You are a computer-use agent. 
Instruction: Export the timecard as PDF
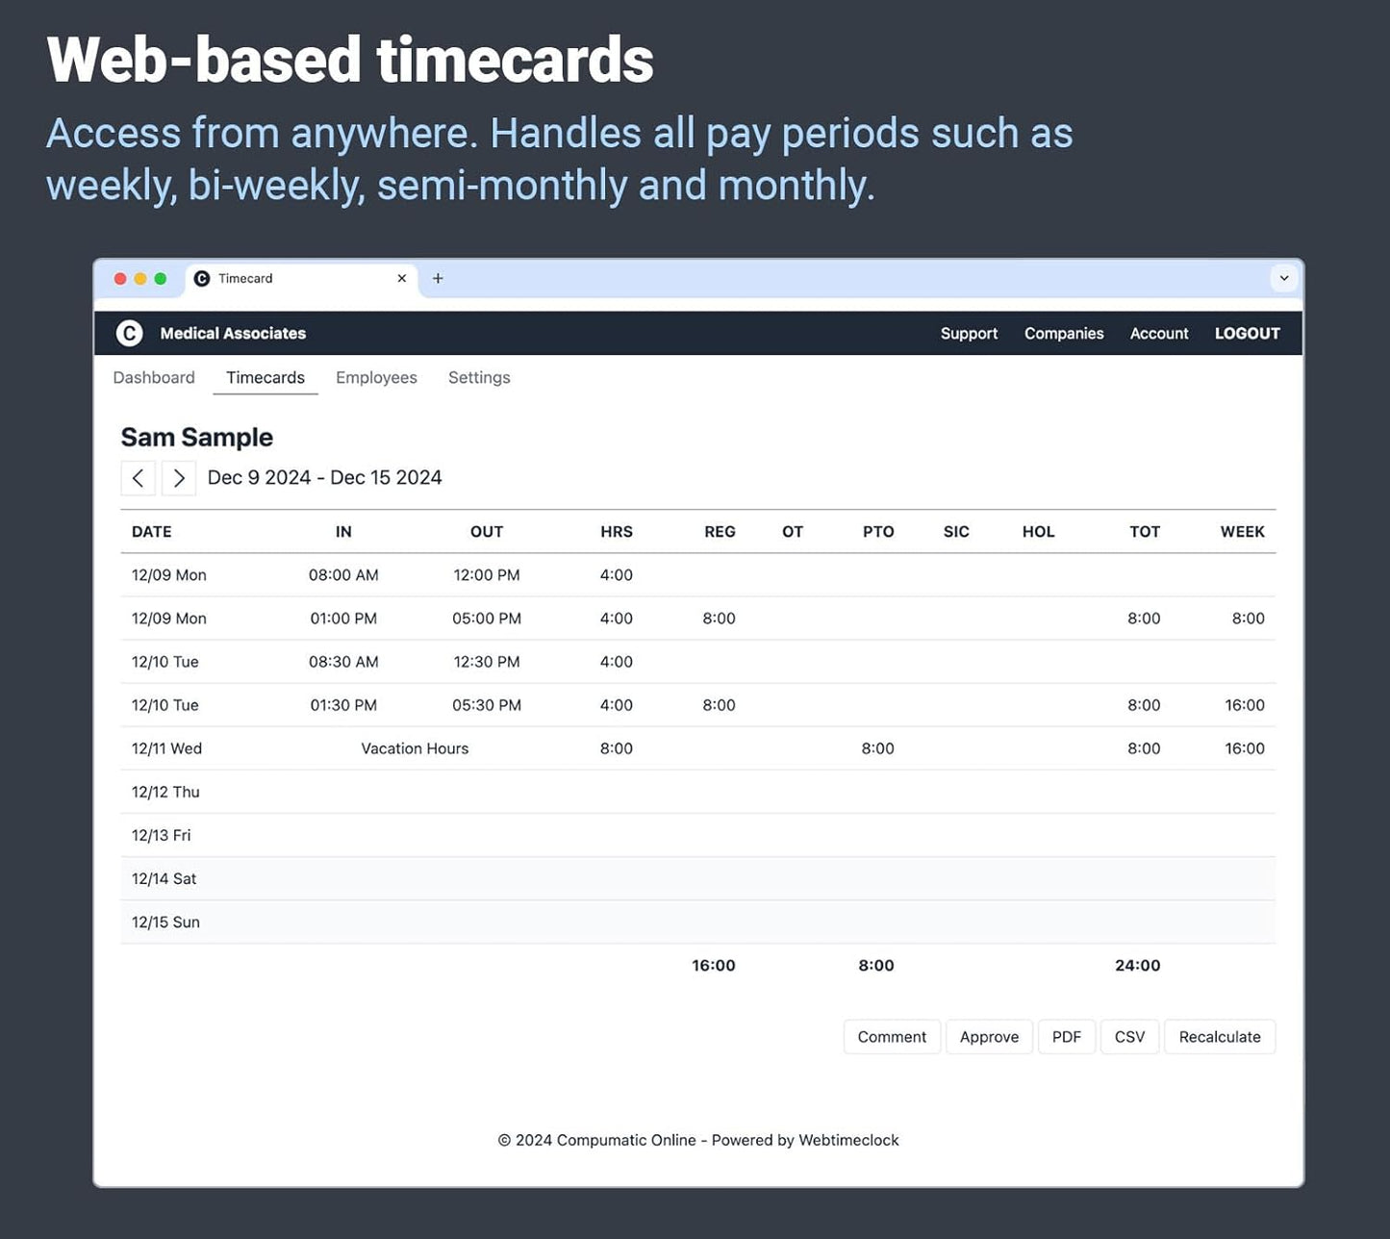click(1066, 1037)
